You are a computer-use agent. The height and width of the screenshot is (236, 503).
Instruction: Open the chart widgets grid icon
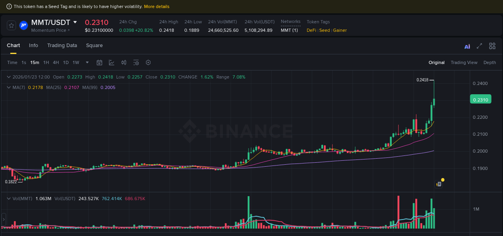492,46
